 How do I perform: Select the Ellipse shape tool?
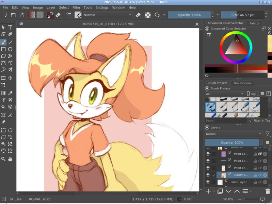point(10,49)
